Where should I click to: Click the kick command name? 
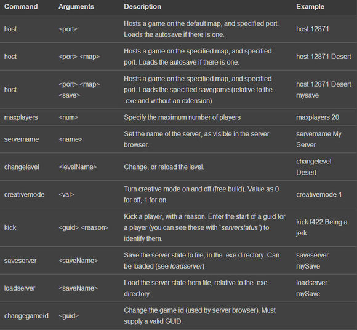coord(10,227)
